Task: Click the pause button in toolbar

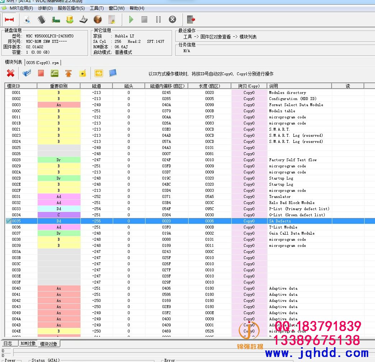Action: point(158,19)
